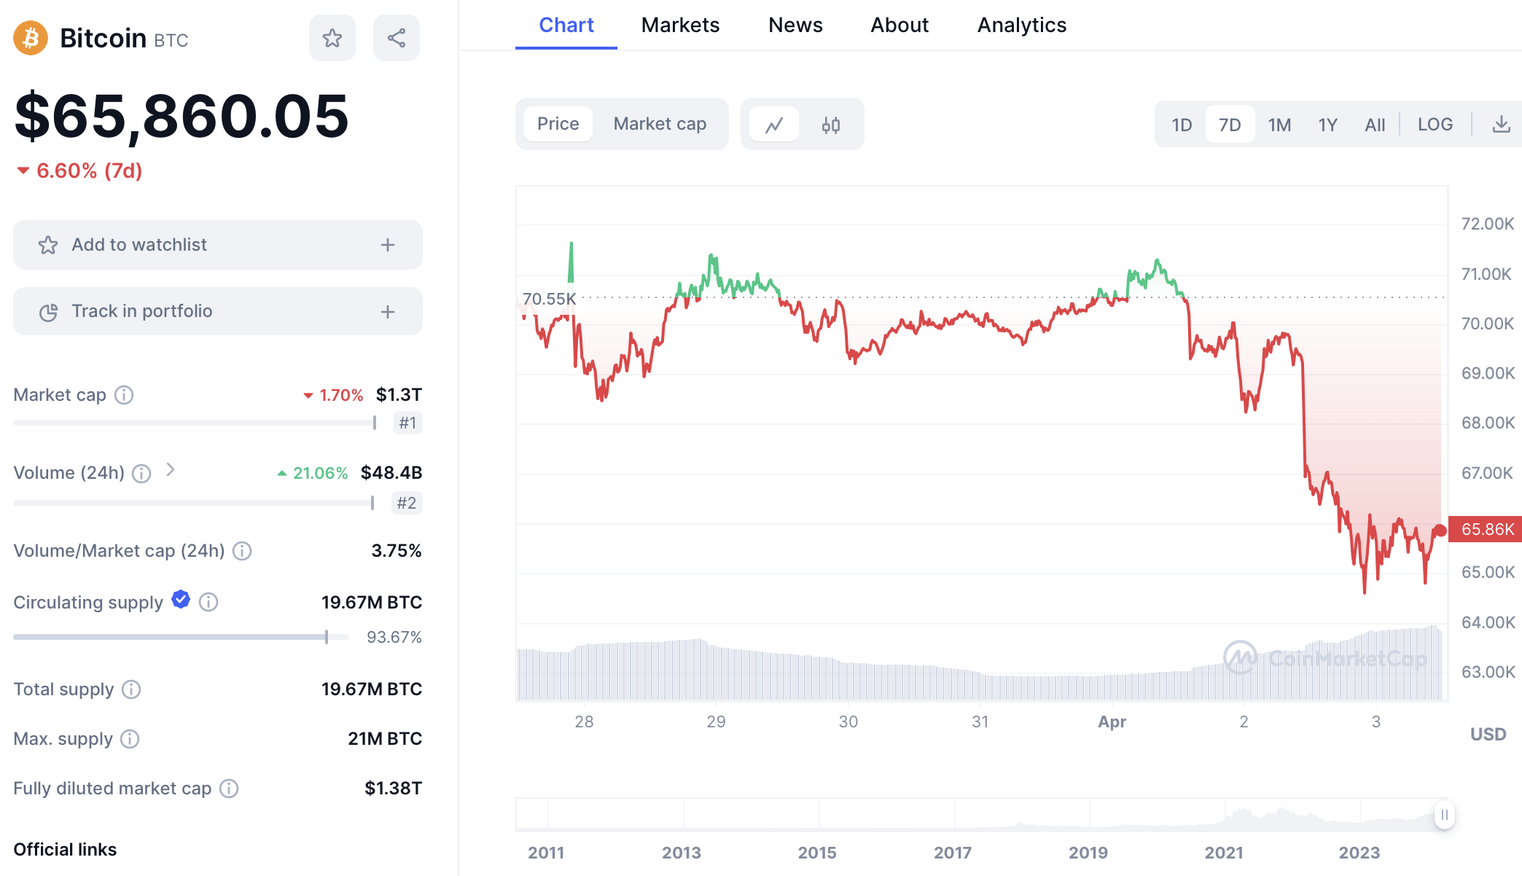Switch to line chart view icon
The height and width of the screenshot is (876, 1522).
coord(774,125)
